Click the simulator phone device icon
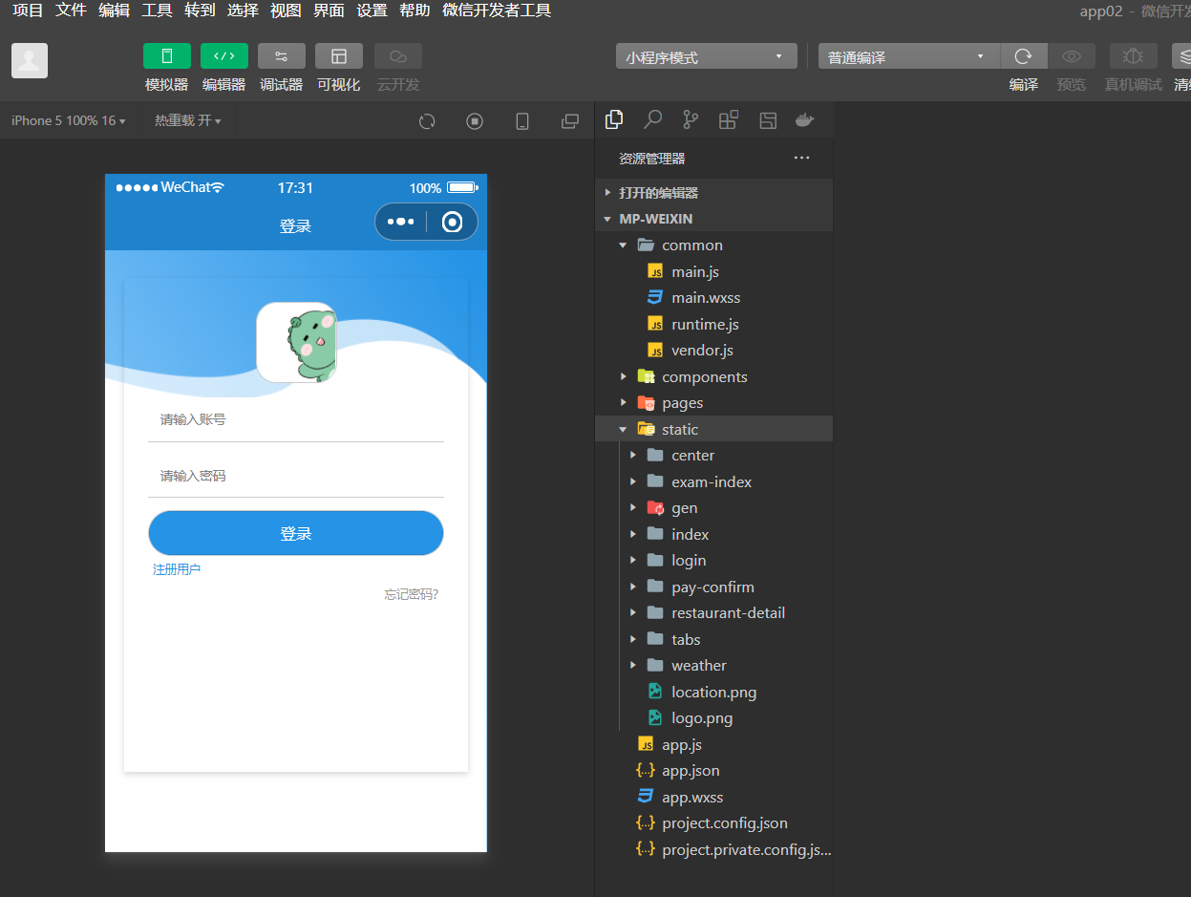The image size is (1191, 897). (522, 120)
